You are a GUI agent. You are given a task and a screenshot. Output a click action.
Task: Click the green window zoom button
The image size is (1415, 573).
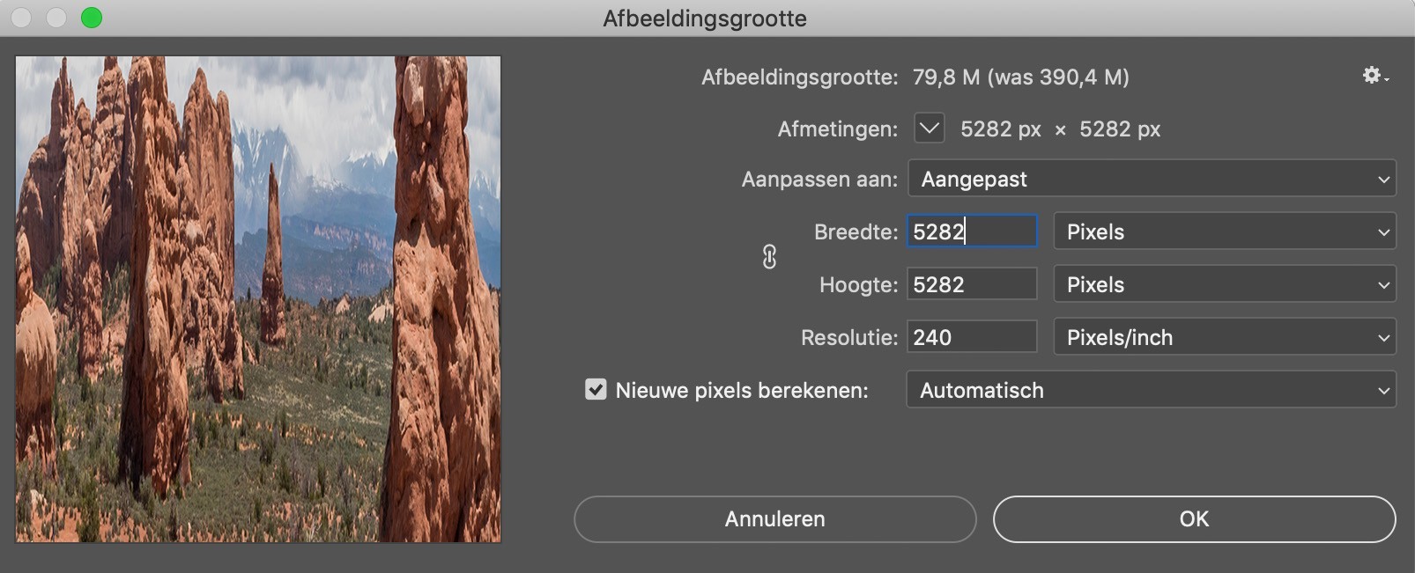(92, 18)
